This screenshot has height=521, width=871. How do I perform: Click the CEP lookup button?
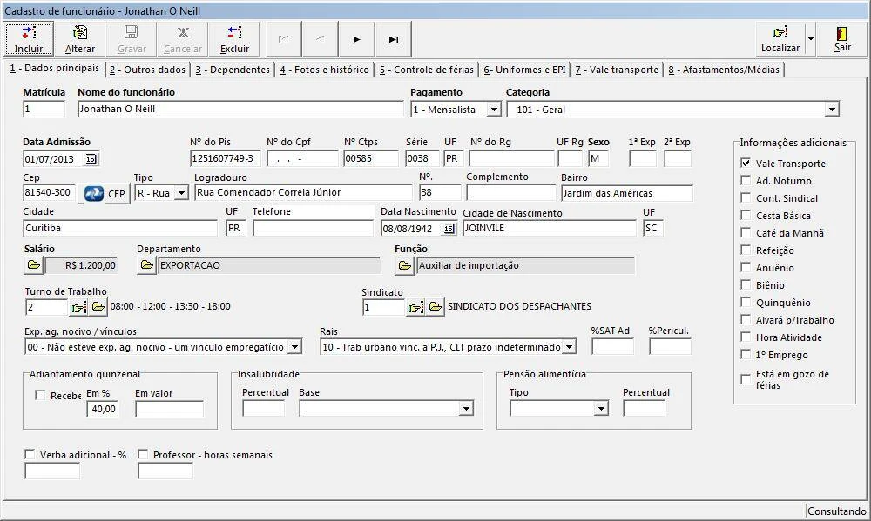106,193
